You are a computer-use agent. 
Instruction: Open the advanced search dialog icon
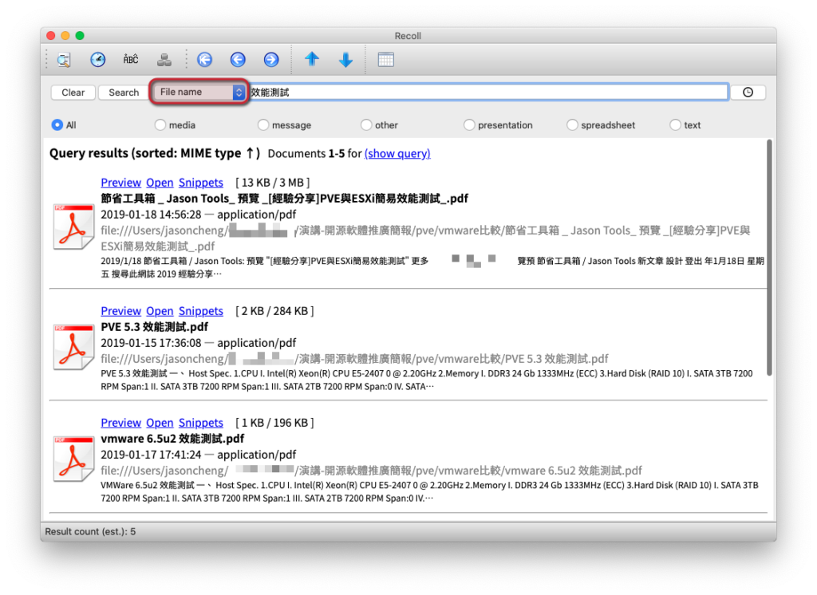tap(64, 60)
